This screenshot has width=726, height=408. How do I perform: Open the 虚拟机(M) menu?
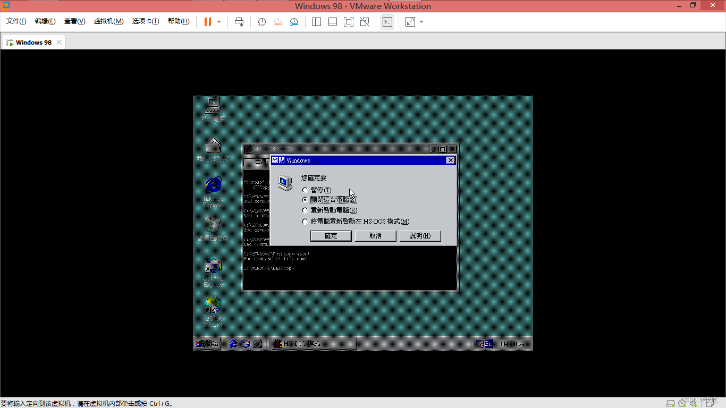[108, 21]
